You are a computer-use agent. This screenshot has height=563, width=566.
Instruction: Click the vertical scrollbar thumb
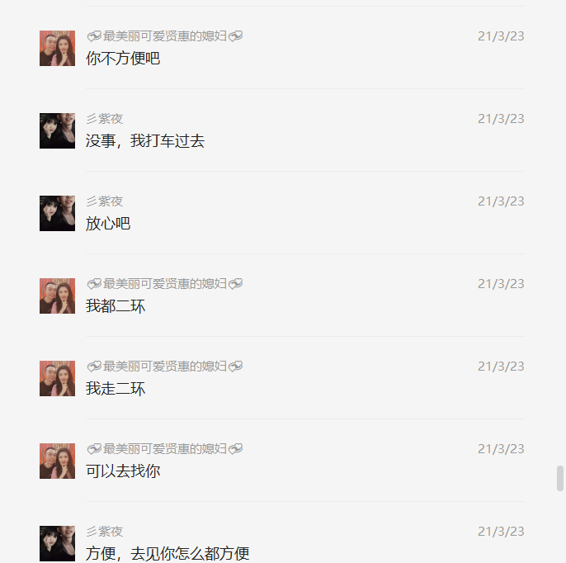click(560, 479)
